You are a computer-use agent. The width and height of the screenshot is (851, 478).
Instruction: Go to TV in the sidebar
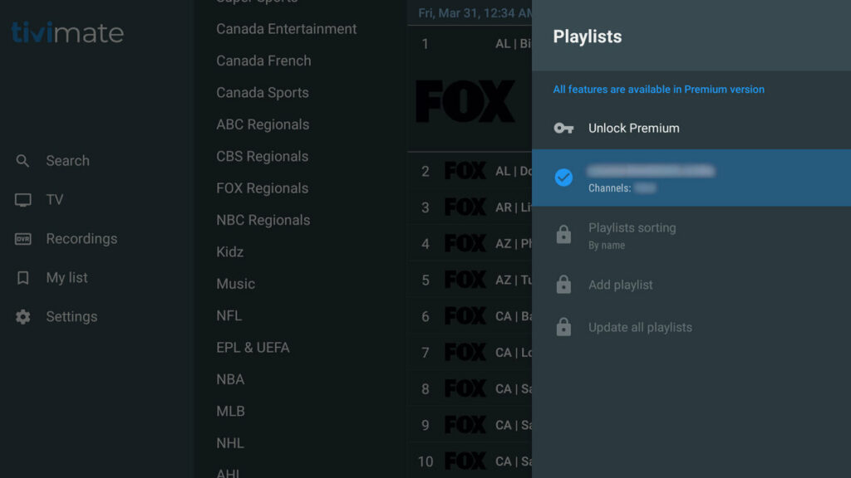54,200
